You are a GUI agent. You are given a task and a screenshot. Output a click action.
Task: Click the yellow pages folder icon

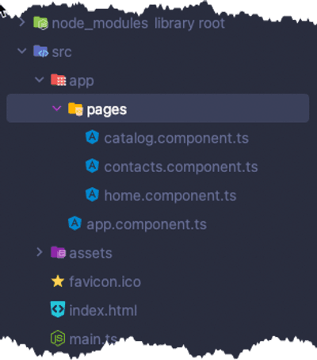[x=75, y=109]
